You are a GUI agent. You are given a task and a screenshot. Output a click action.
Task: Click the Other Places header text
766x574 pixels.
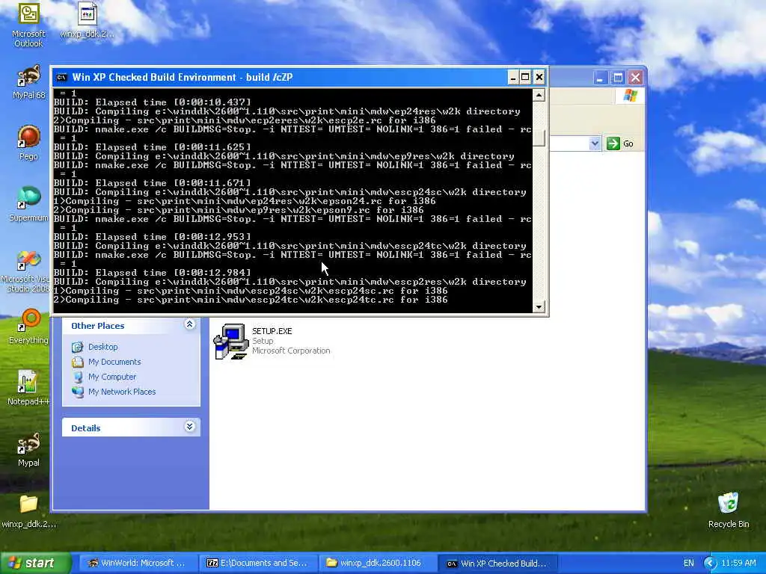[x=98, y=326]
